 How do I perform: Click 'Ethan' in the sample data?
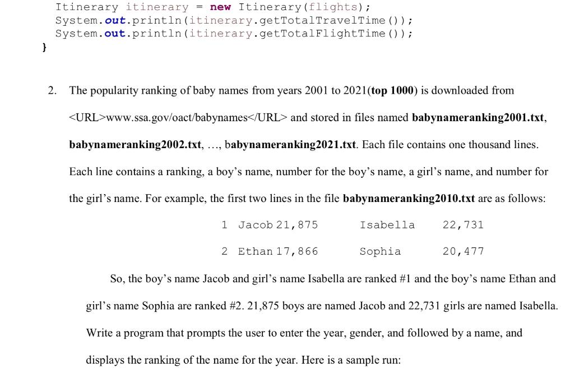point(255,251)
